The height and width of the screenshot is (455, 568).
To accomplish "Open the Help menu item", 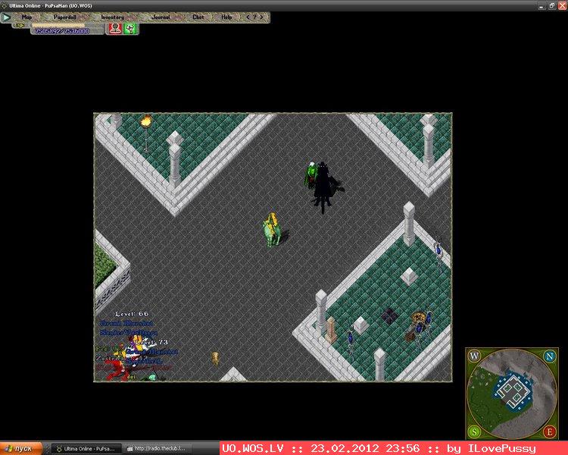I will click(x=226, y=17).
